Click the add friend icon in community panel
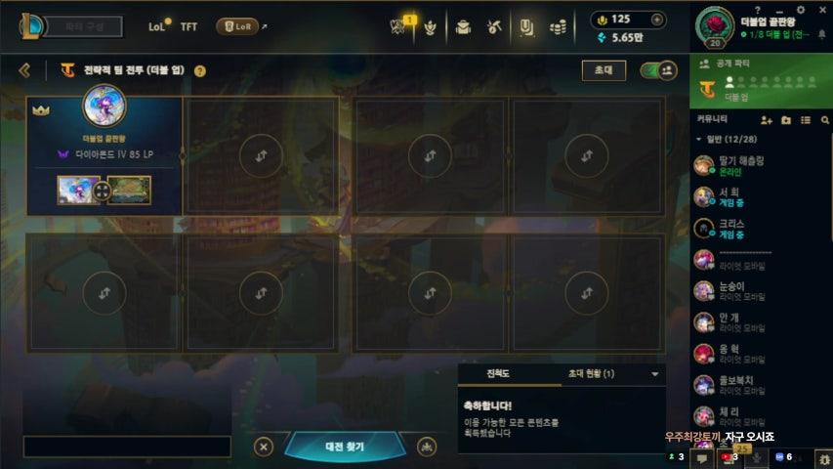 tap(766, 121)
